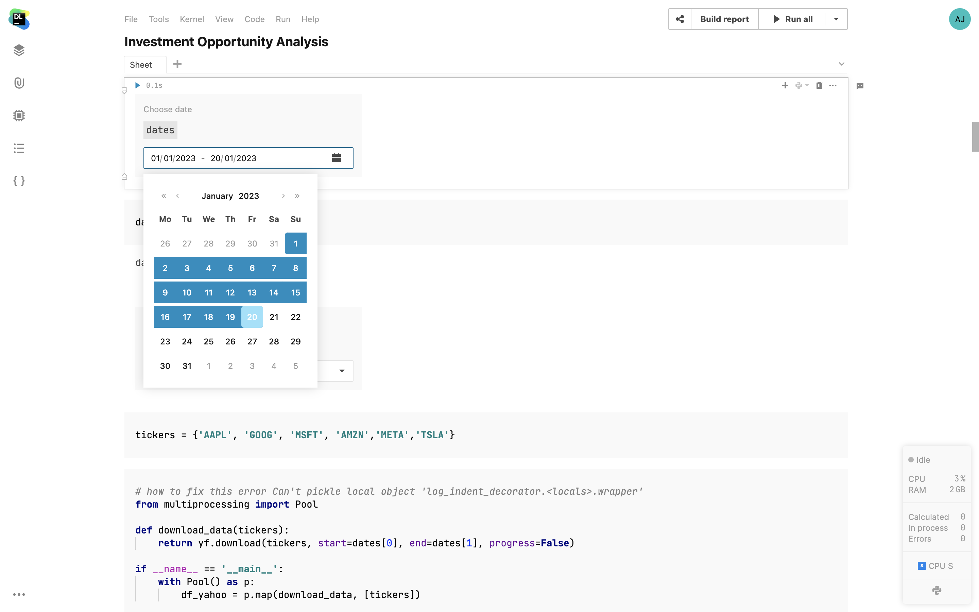The height and width of the screenshot is (612, 979).
Task: Collapse the sheet tabs chevron
Action: tap(841, 64)
